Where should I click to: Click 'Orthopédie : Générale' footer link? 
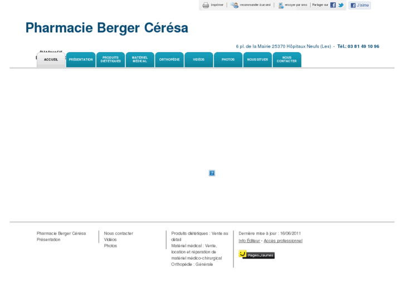point(192,264)
